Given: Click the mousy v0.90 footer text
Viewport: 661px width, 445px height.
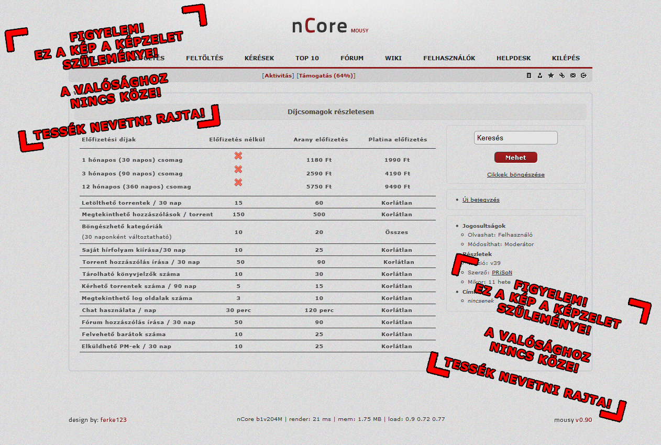Looking at the screenshot, I should click(x=573, y=420).
